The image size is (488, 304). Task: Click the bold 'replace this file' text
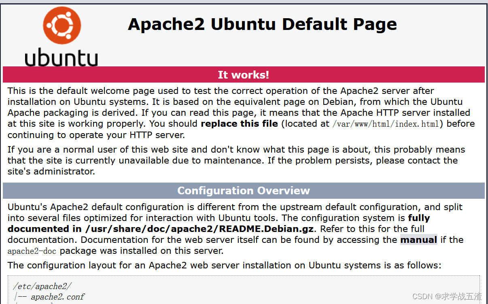pos(239,123)
